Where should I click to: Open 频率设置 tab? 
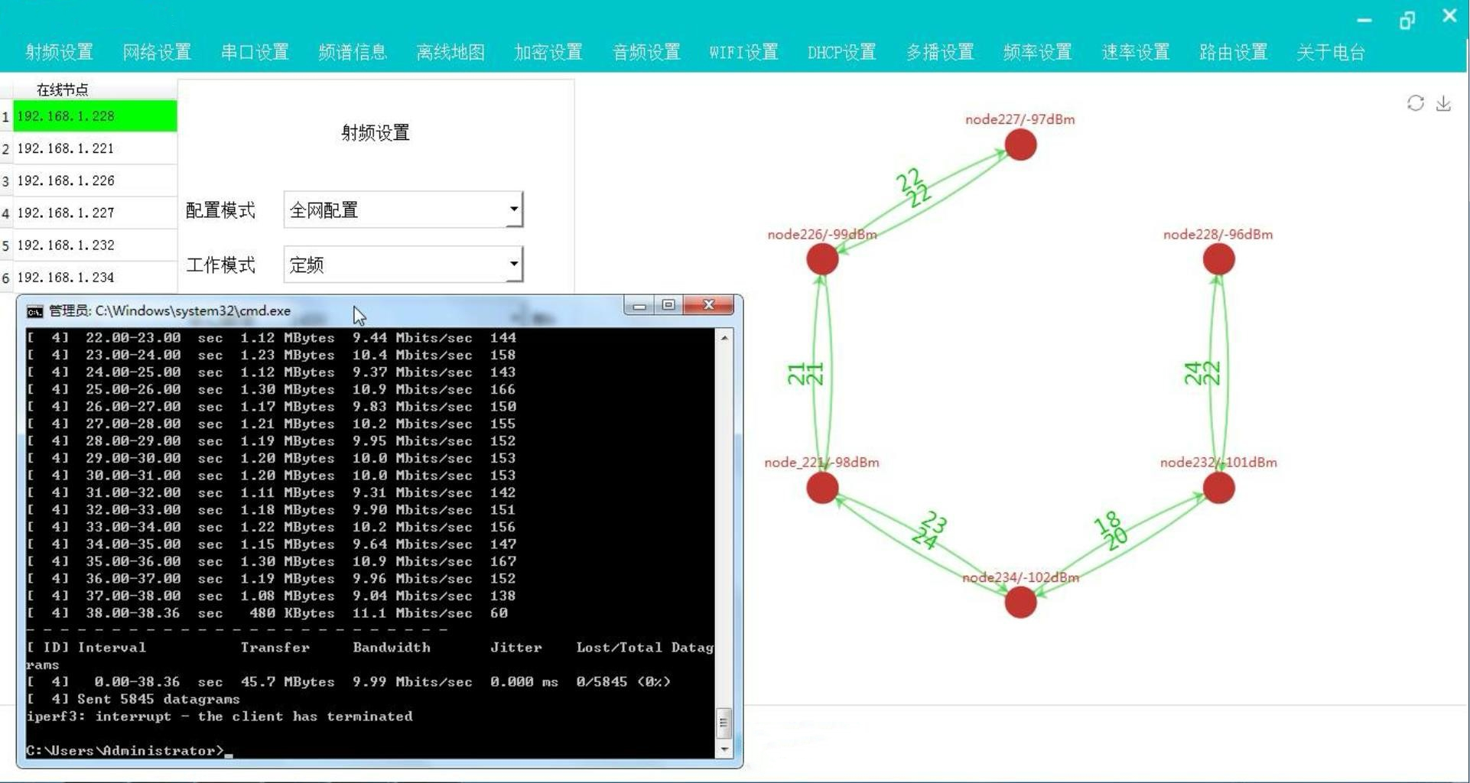(1038, 52)
